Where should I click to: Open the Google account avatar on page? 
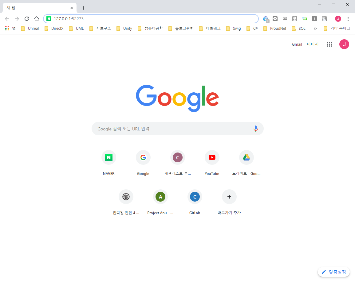[x=344, y=44]
